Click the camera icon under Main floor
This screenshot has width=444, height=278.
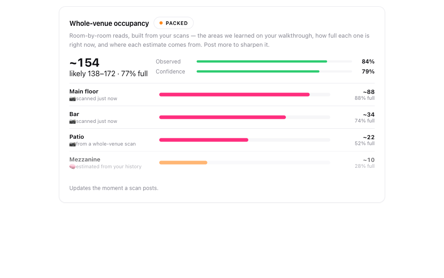[72, 98]
